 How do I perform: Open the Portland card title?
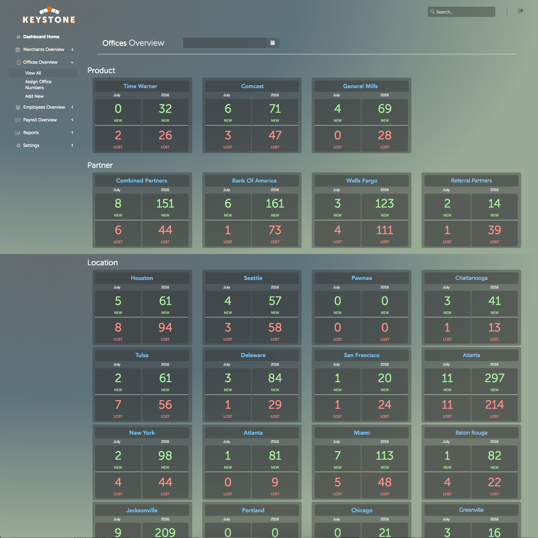click(253, 510)
